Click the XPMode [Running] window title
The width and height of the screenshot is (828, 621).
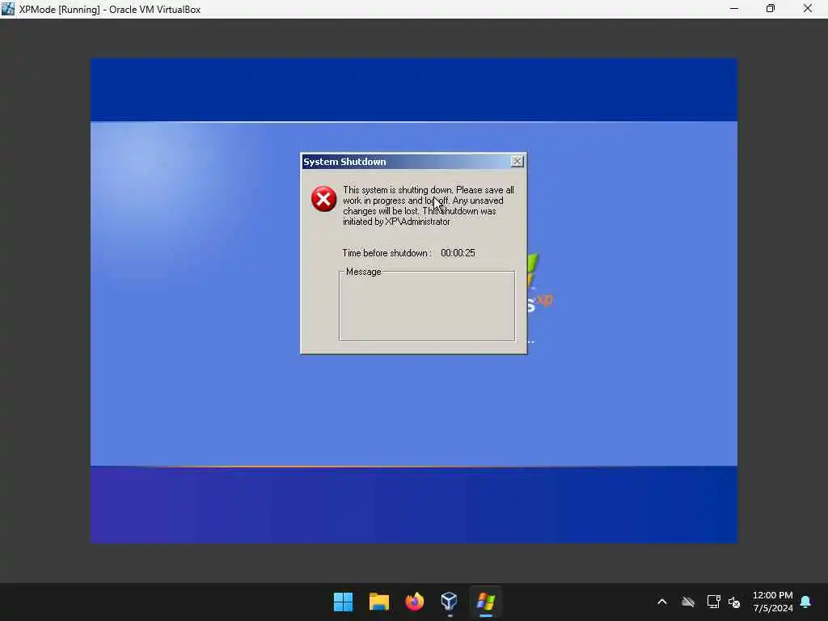click(x=110, y=10)
